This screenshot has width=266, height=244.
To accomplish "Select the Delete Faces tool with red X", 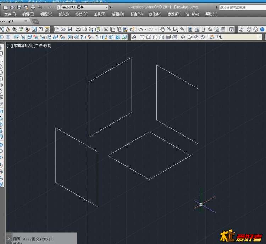I will pos(36,37).
